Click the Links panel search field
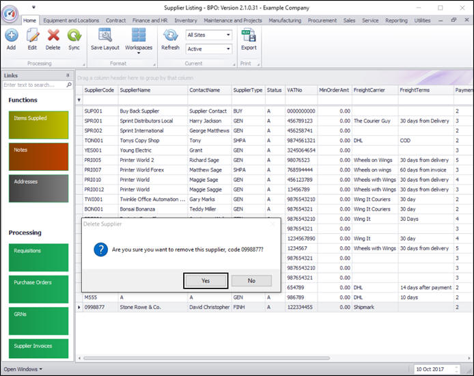This screenshot has width=474, height=376. coord(34,85)
